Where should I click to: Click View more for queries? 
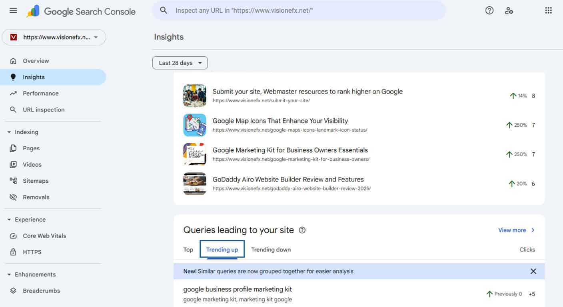pyautogui.click(x=512, y=230)
